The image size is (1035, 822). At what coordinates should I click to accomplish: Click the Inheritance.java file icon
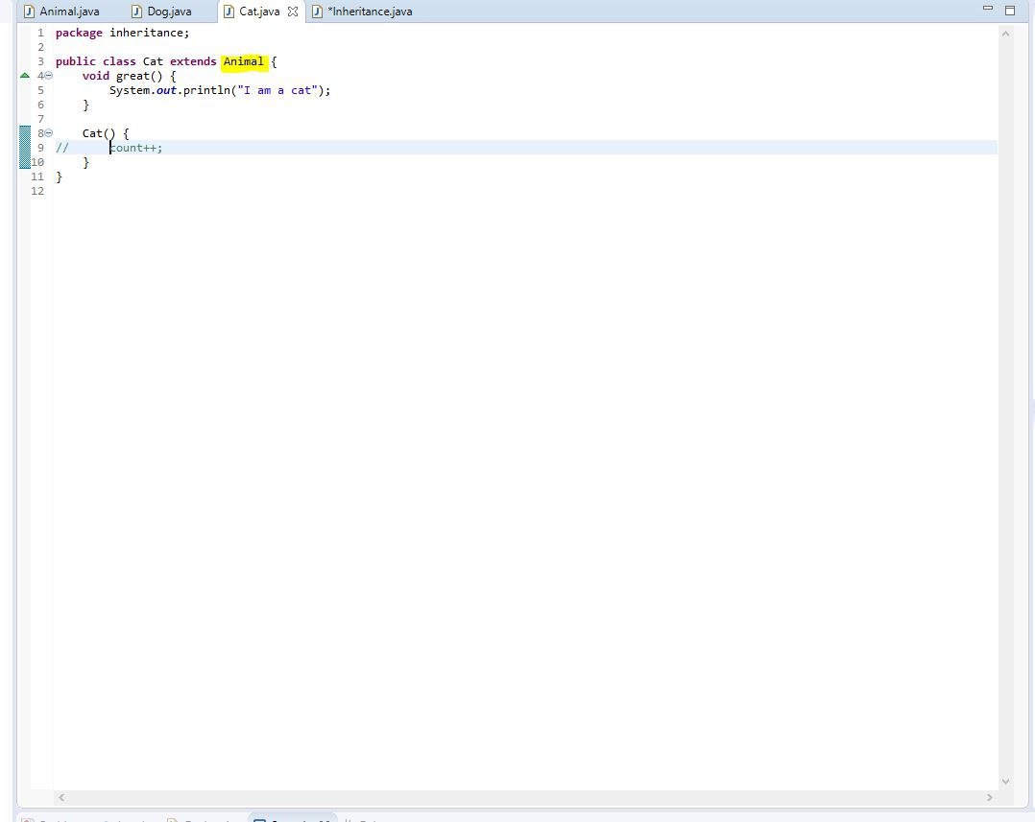[317, 12]
